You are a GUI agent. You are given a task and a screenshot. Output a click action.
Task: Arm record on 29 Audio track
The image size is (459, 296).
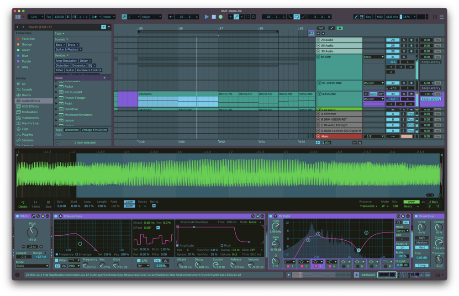point(412,46)
